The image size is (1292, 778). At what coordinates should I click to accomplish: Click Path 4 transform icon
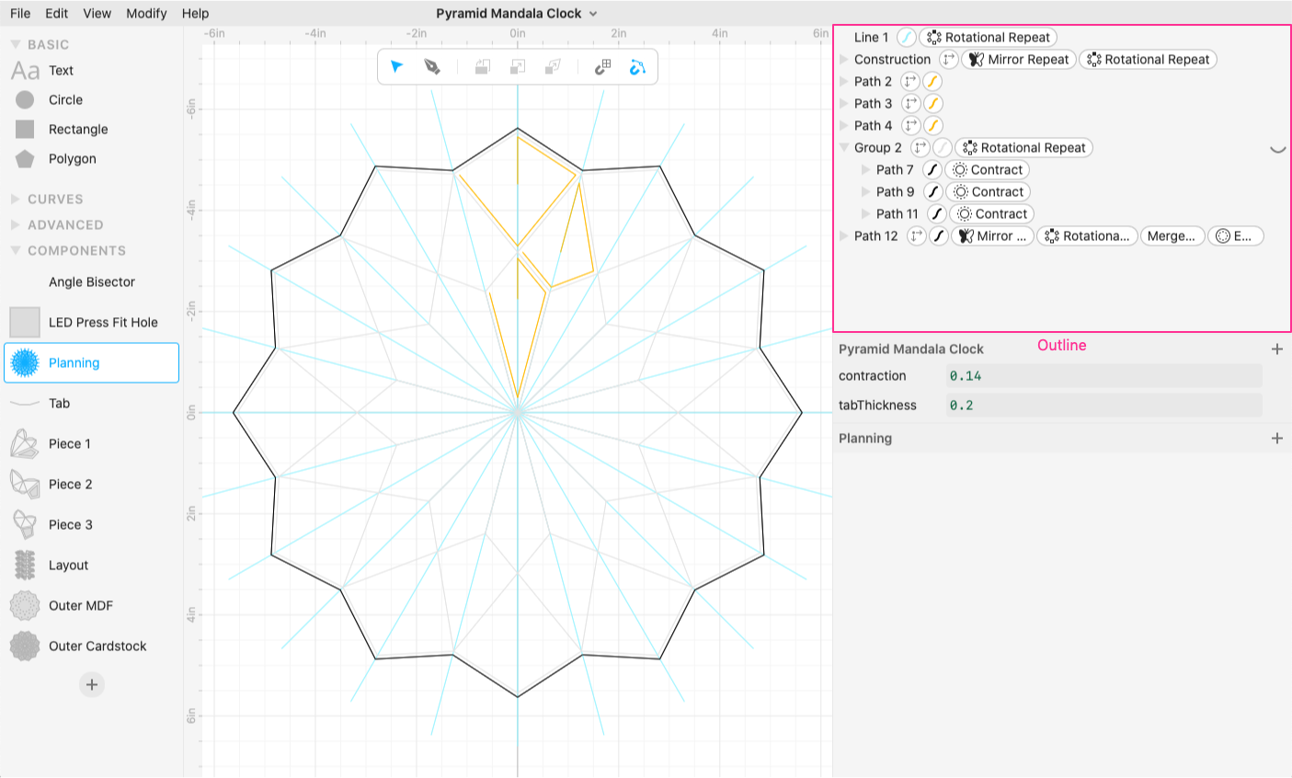(910, 125)
